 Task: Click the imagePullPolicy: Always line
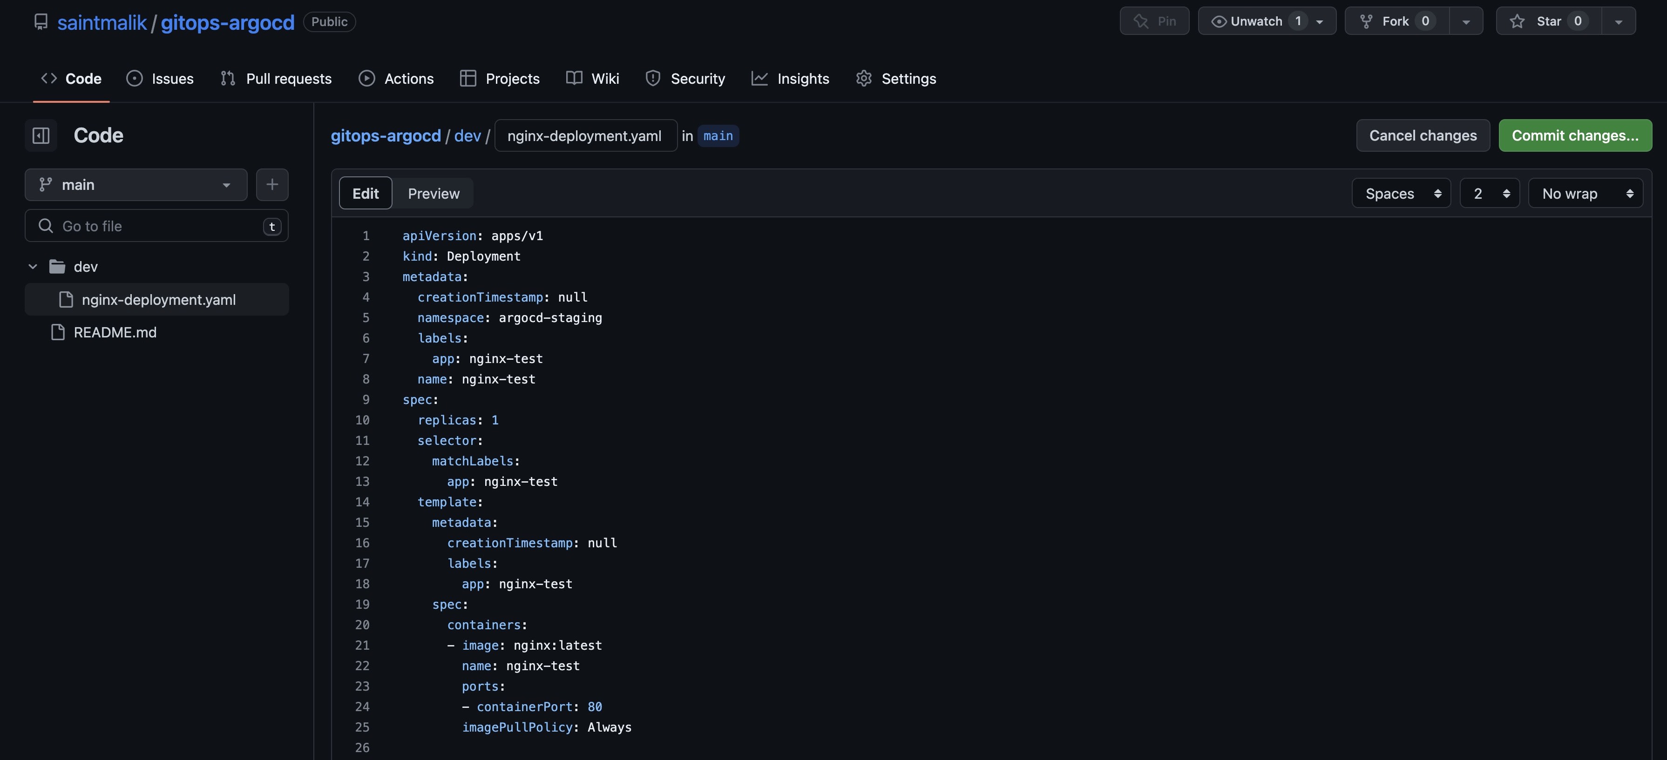pos(547,728)
